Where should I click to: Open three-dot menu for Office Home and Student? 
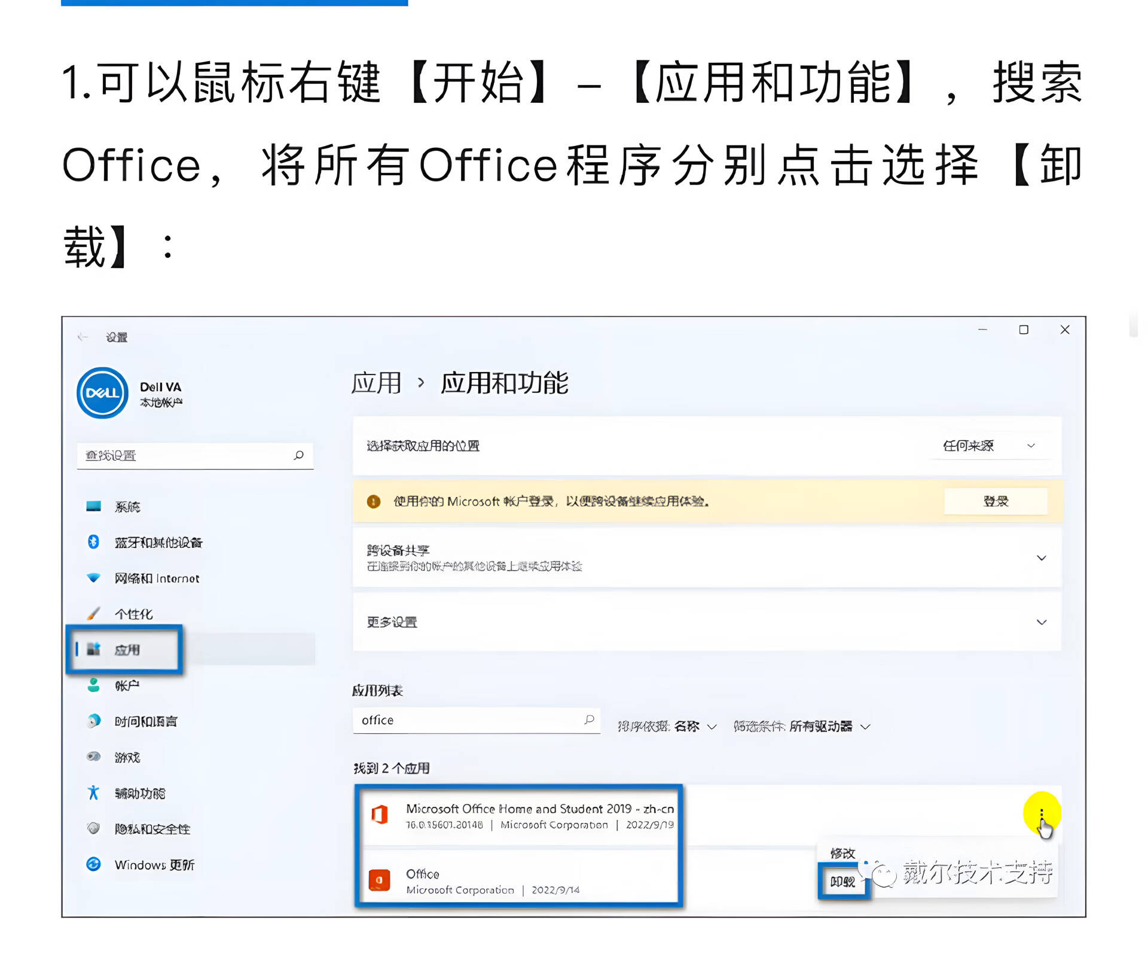pos(1042,814)
